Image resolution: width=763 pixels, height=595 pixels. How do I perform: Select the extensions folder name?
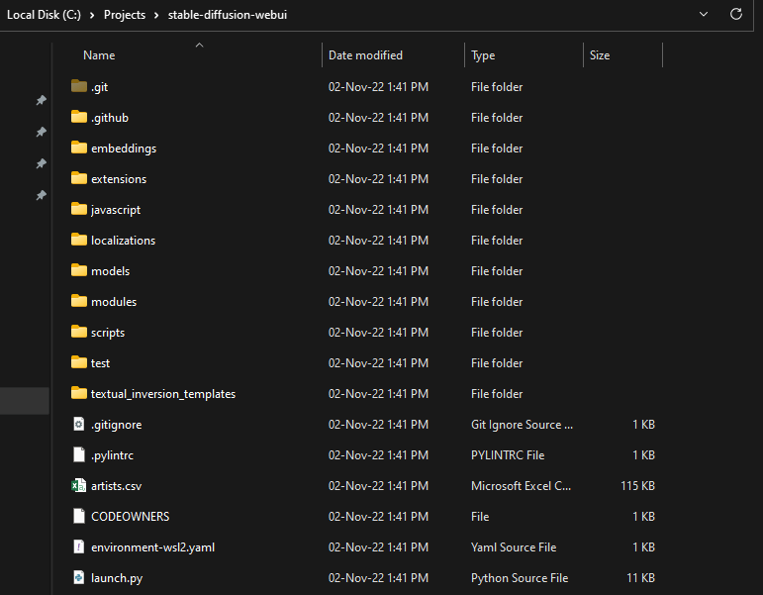pyautogui.click(x=119, y=179)
